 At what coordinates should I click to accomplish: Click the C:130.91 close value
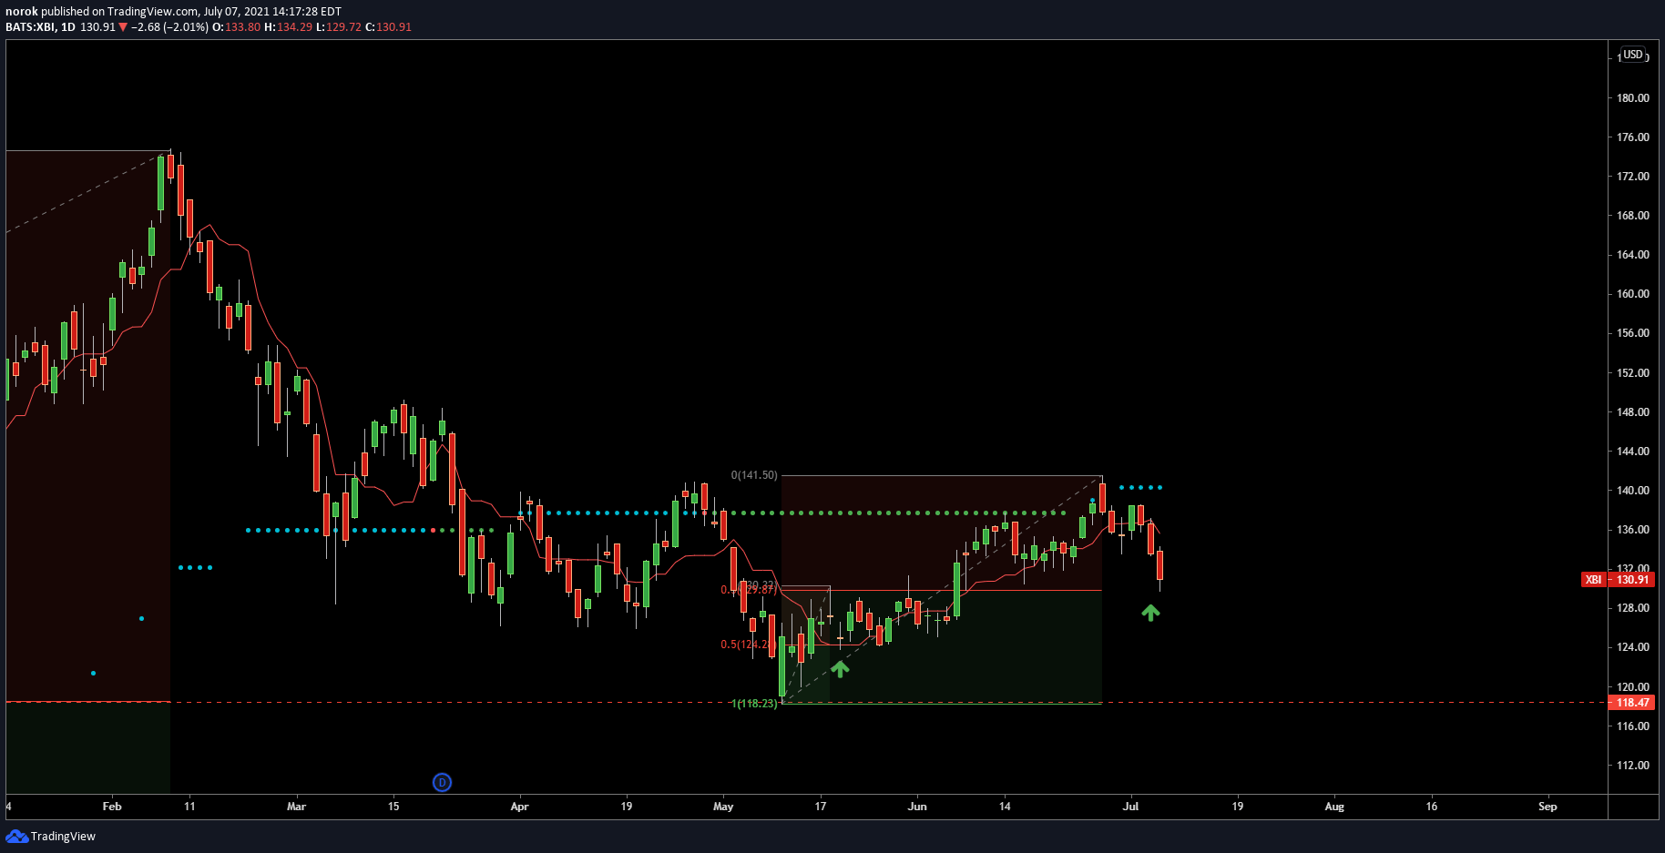click(388, 27)
